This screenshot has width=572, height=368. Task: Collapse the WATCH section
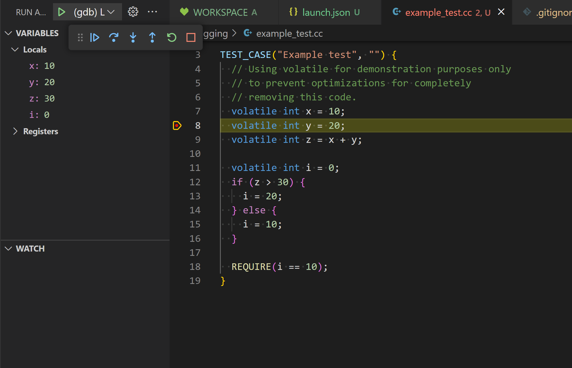[x=9, y=249]
